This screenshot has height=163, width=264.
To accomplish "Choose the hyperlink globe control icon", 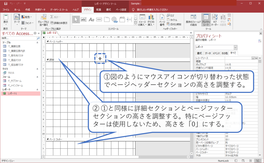I will point(114,20).
